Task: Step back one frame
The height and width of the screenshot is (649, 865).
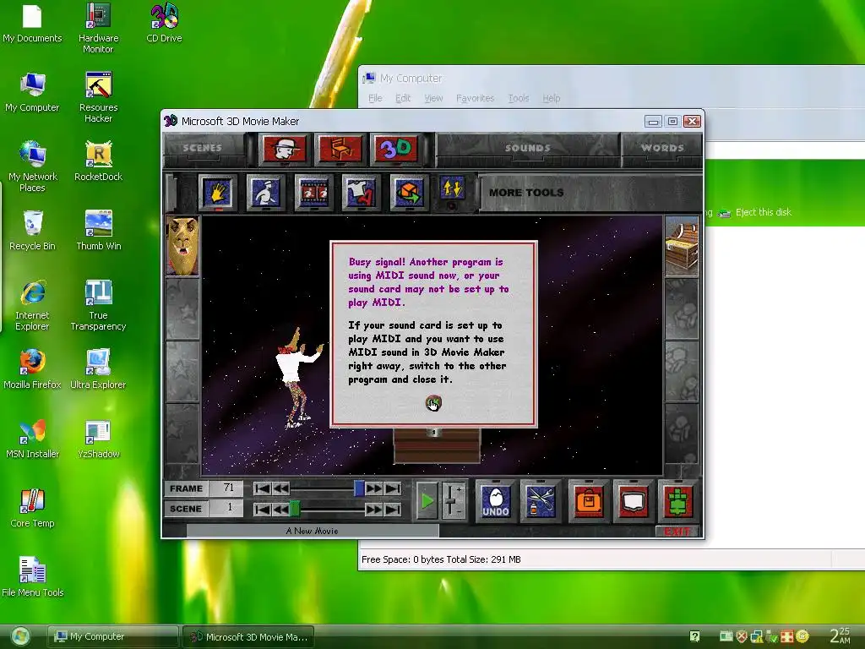Action: pos(280,488)
